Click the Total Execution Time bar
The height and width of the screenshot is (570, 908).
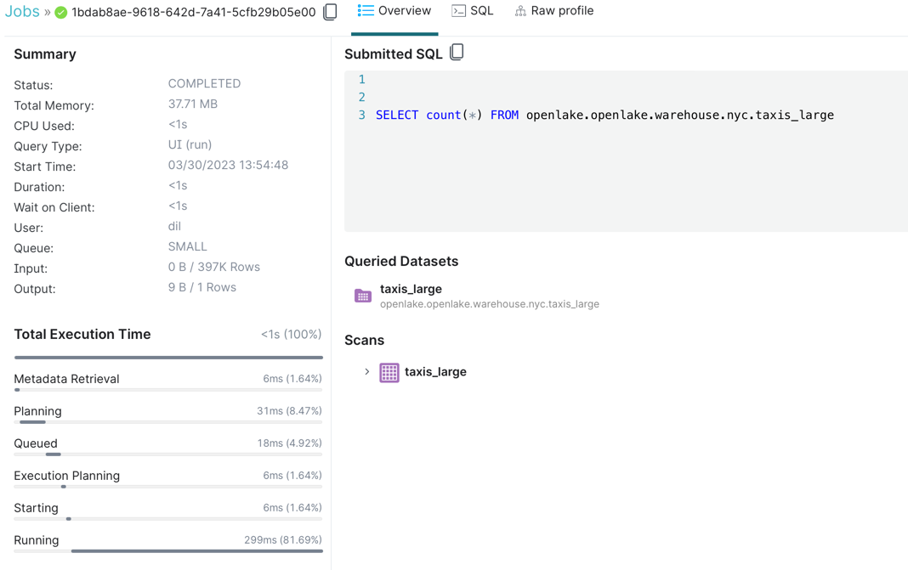tap(168, 358)
